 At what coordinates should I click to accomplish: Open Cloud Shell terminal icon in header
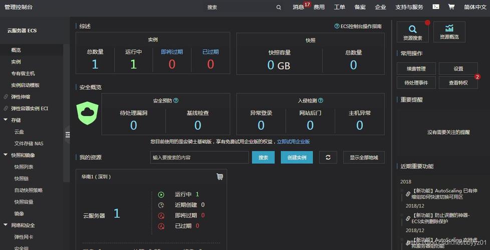pyautogui.click(x=436, y=7)
